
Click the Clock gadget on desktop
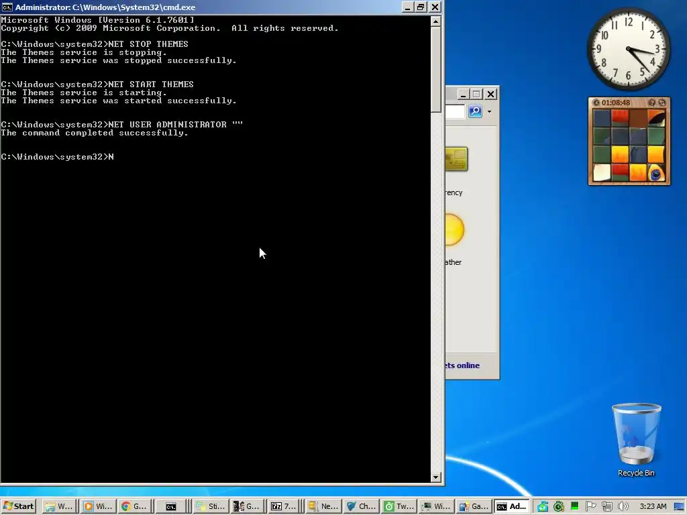(x=628, y=48)
